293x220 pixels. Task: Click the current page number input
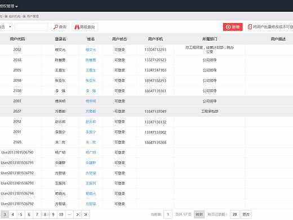168,214
